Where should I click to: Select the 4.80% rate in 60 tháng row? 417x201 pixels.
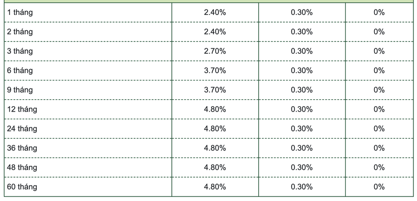coord(215,187)
